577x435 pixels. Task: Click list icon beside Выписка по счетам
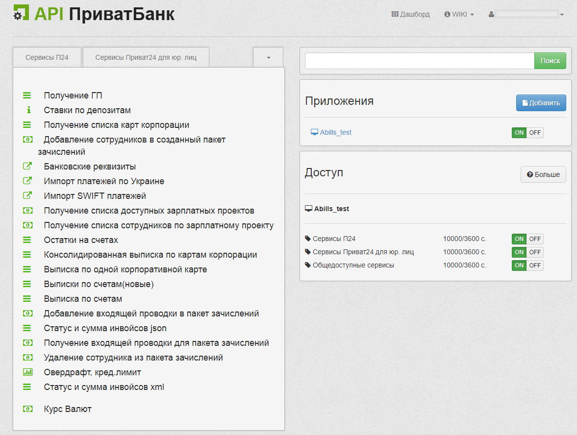coord(27,299)
